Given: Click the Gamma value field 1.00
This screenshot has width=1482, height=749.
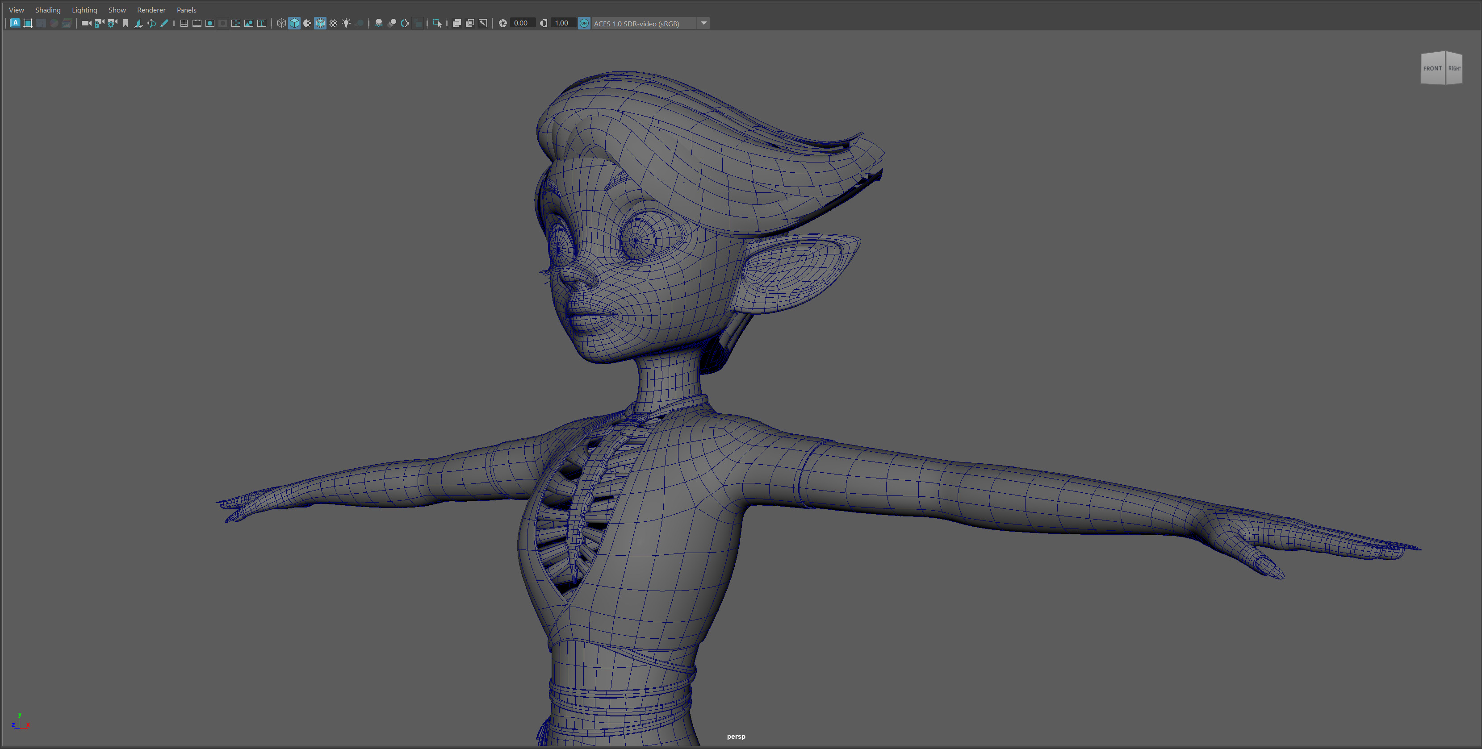Looking at the screenshot, I should pos(563,23).
